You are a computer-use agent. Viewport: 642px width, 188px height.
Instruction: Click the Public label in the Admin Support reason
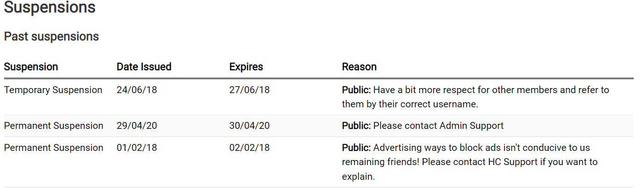356,126
